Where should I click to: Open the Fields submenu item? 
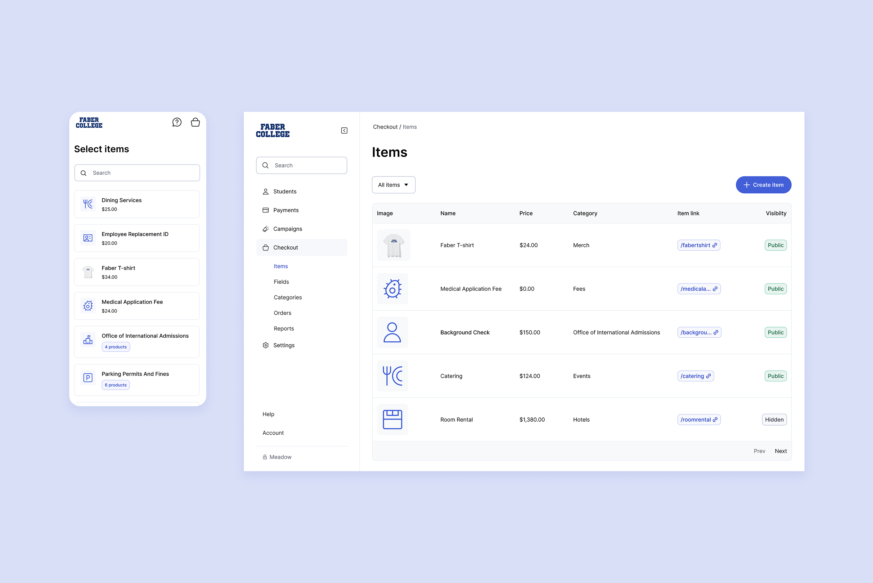click(x=281, y=282)
